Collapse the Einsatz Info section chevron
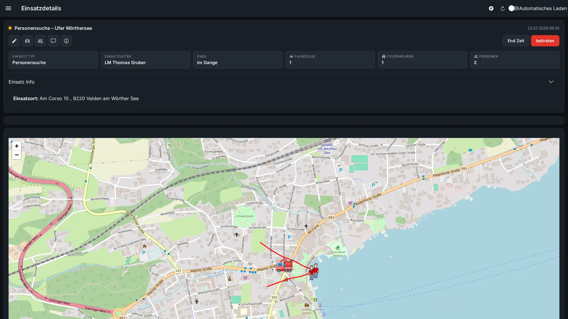This screenshot has height=319, width=568. pos(551,82)
